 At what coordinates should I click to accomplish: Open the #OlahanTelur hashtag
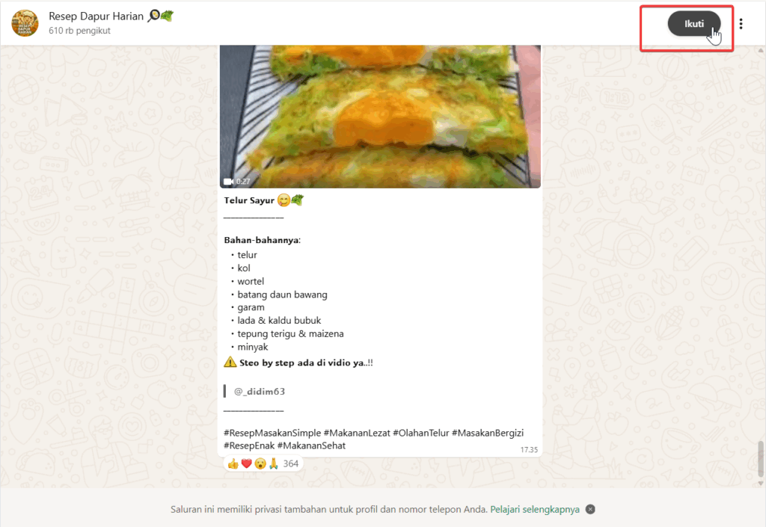coord(421,433)
